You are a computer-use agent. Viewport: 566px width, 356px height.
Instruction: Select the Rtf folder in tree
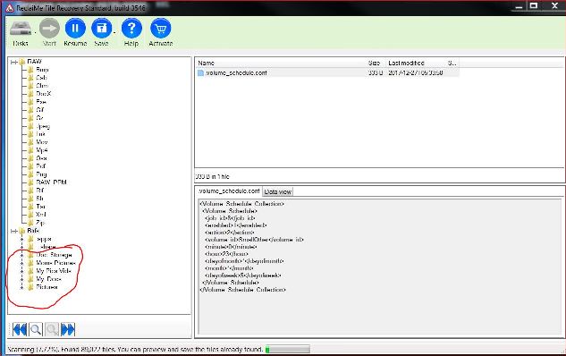tap(39, 191)
